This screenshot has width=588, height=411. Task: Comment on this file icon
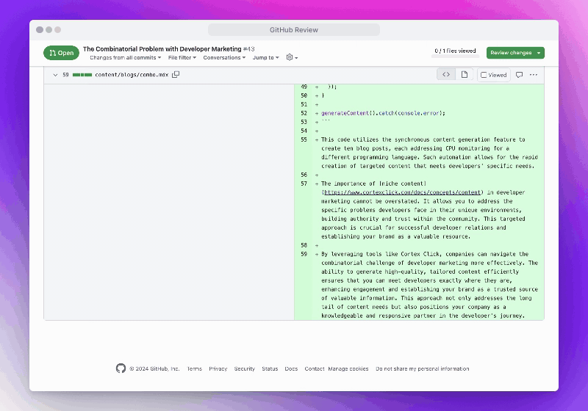(519, 75)
